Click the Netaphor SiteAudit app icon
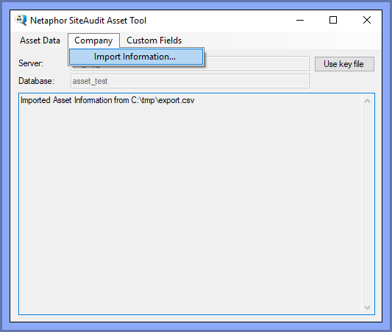 pyautogui.click(x=21, y=20)
